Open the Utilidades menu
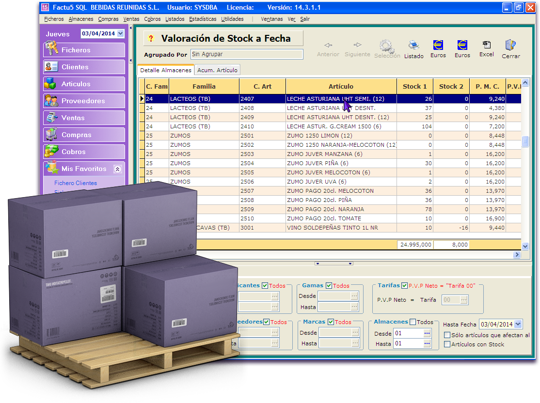 tap(232, 19)
